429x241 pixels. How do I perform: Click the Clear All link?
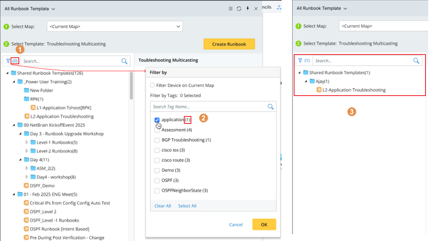pyautogui.click(x=163, y=206)
